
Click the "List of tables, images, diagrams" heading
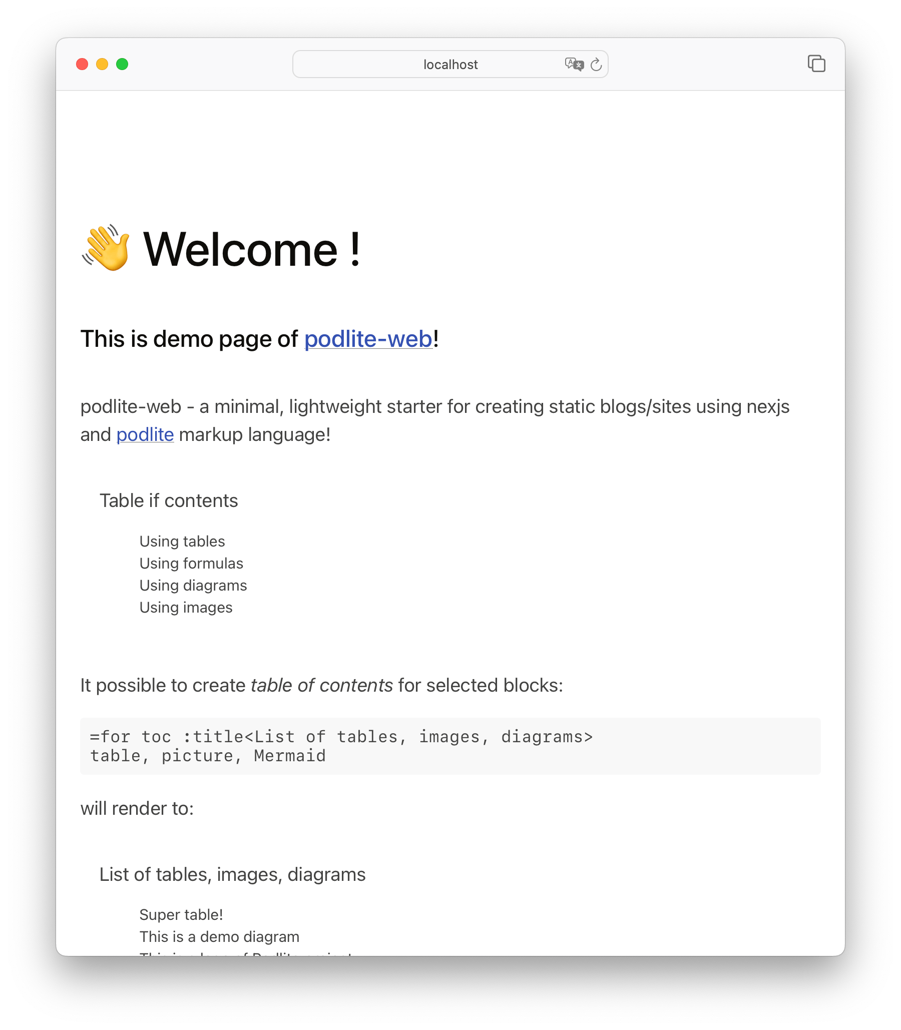point(233,874)
